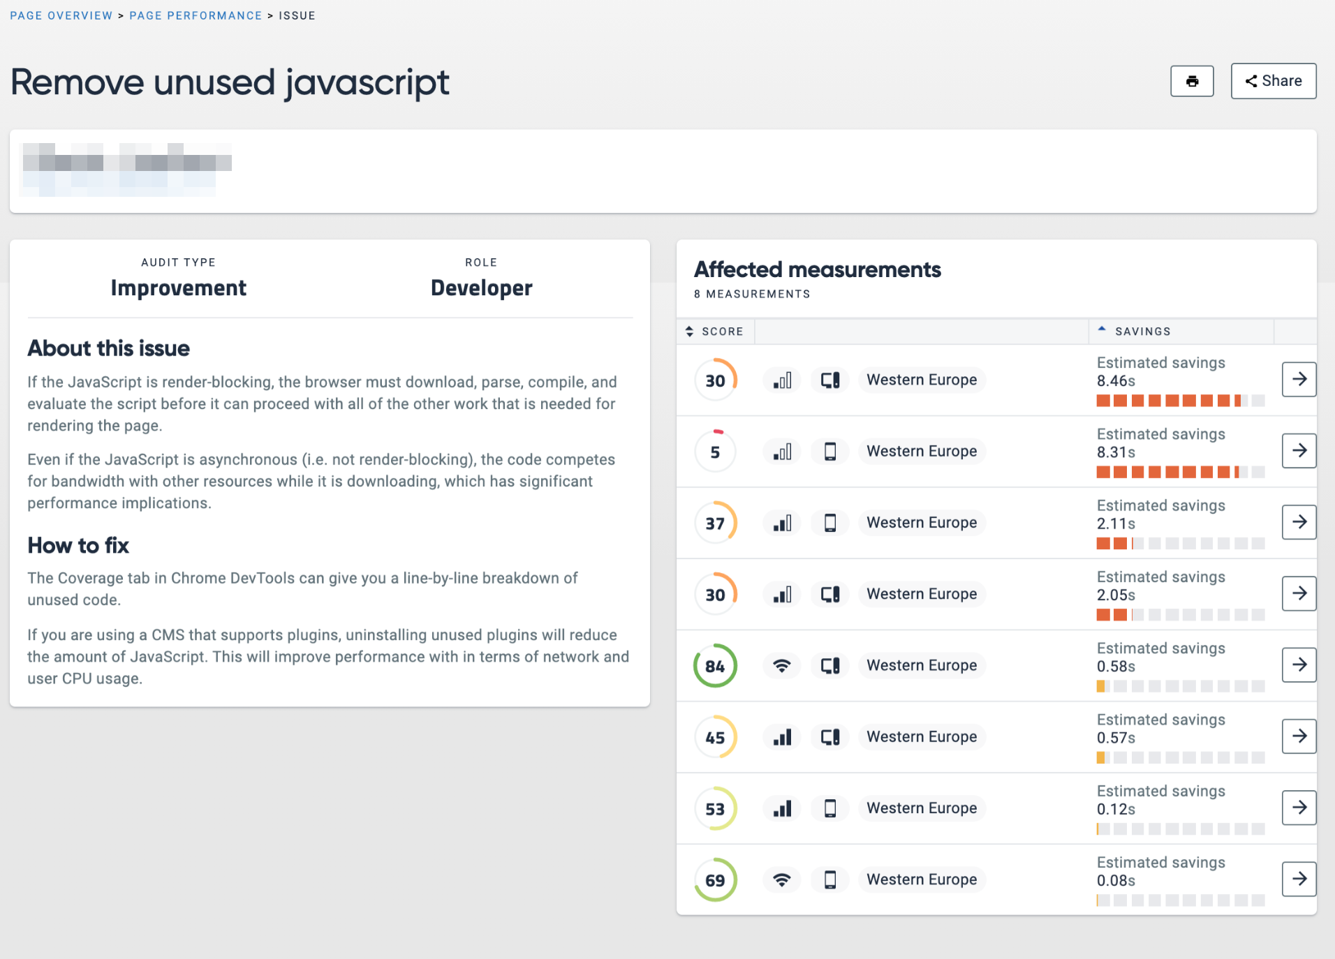This screenshot has width=1335, height=959.
Task: Click the wifi connection icon in score 69 row
Action: (782, 879)
